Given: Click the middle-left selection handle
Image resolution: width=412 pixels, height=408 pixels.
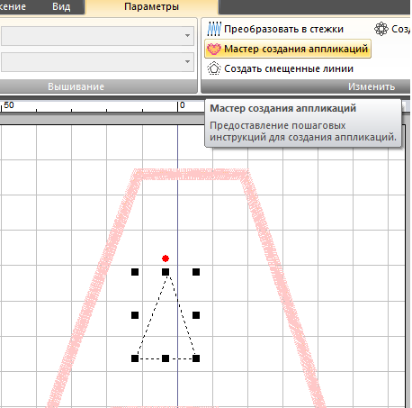Looking at the screenshot, I should [135, 315].
